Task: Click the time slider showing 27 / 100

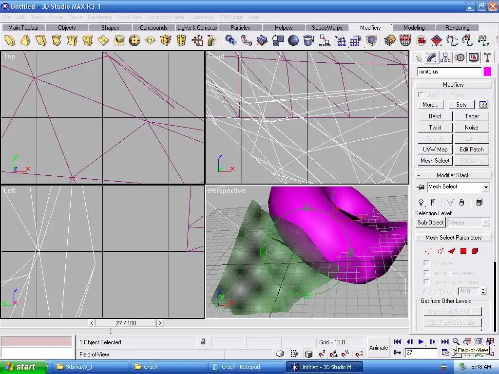Action: pyautogui.click(x=126, y=323)
